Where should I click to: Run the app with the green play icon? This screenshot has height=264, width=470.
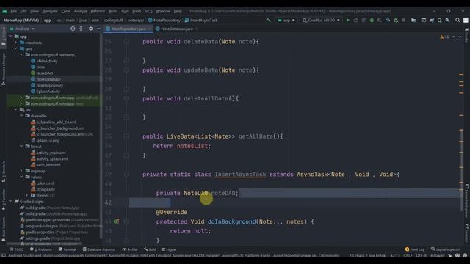click(347, 20)
